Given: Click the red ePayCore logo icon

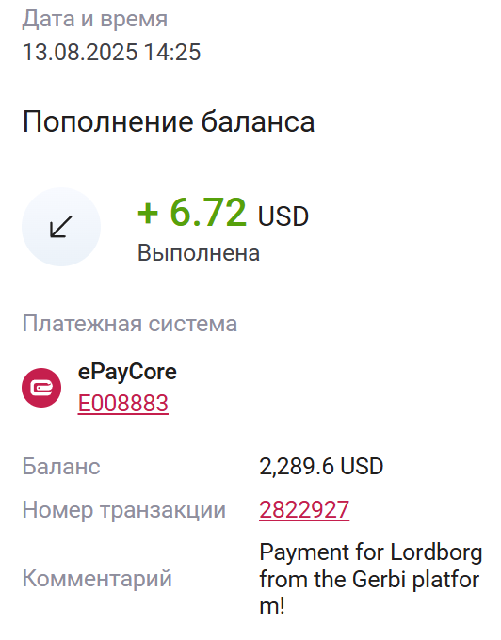Looking at the screenshot, I should 41,388.
